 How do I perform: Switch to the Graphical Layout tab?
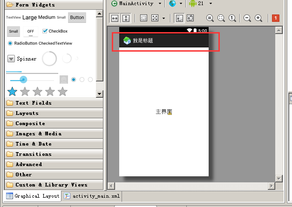click(x=33, y=196)
